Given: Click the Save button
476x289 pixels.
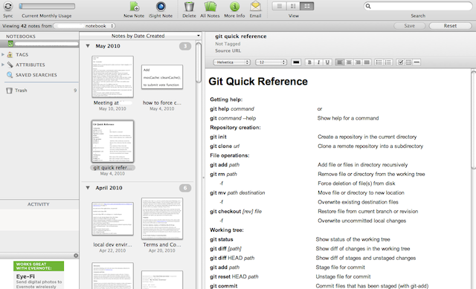Looking at the screenshot, I should (410, 26).
